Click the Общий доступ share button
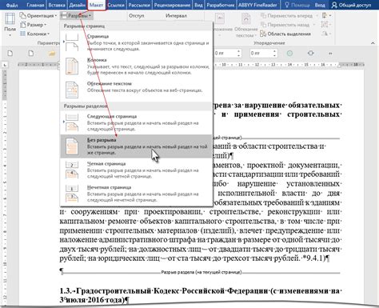Viewport: 379px width, 308px height. (351, 5)
